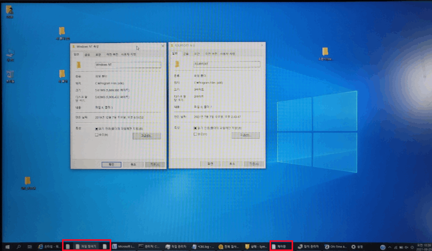Select the 내 PC desktop icon

tap(10, 55)
